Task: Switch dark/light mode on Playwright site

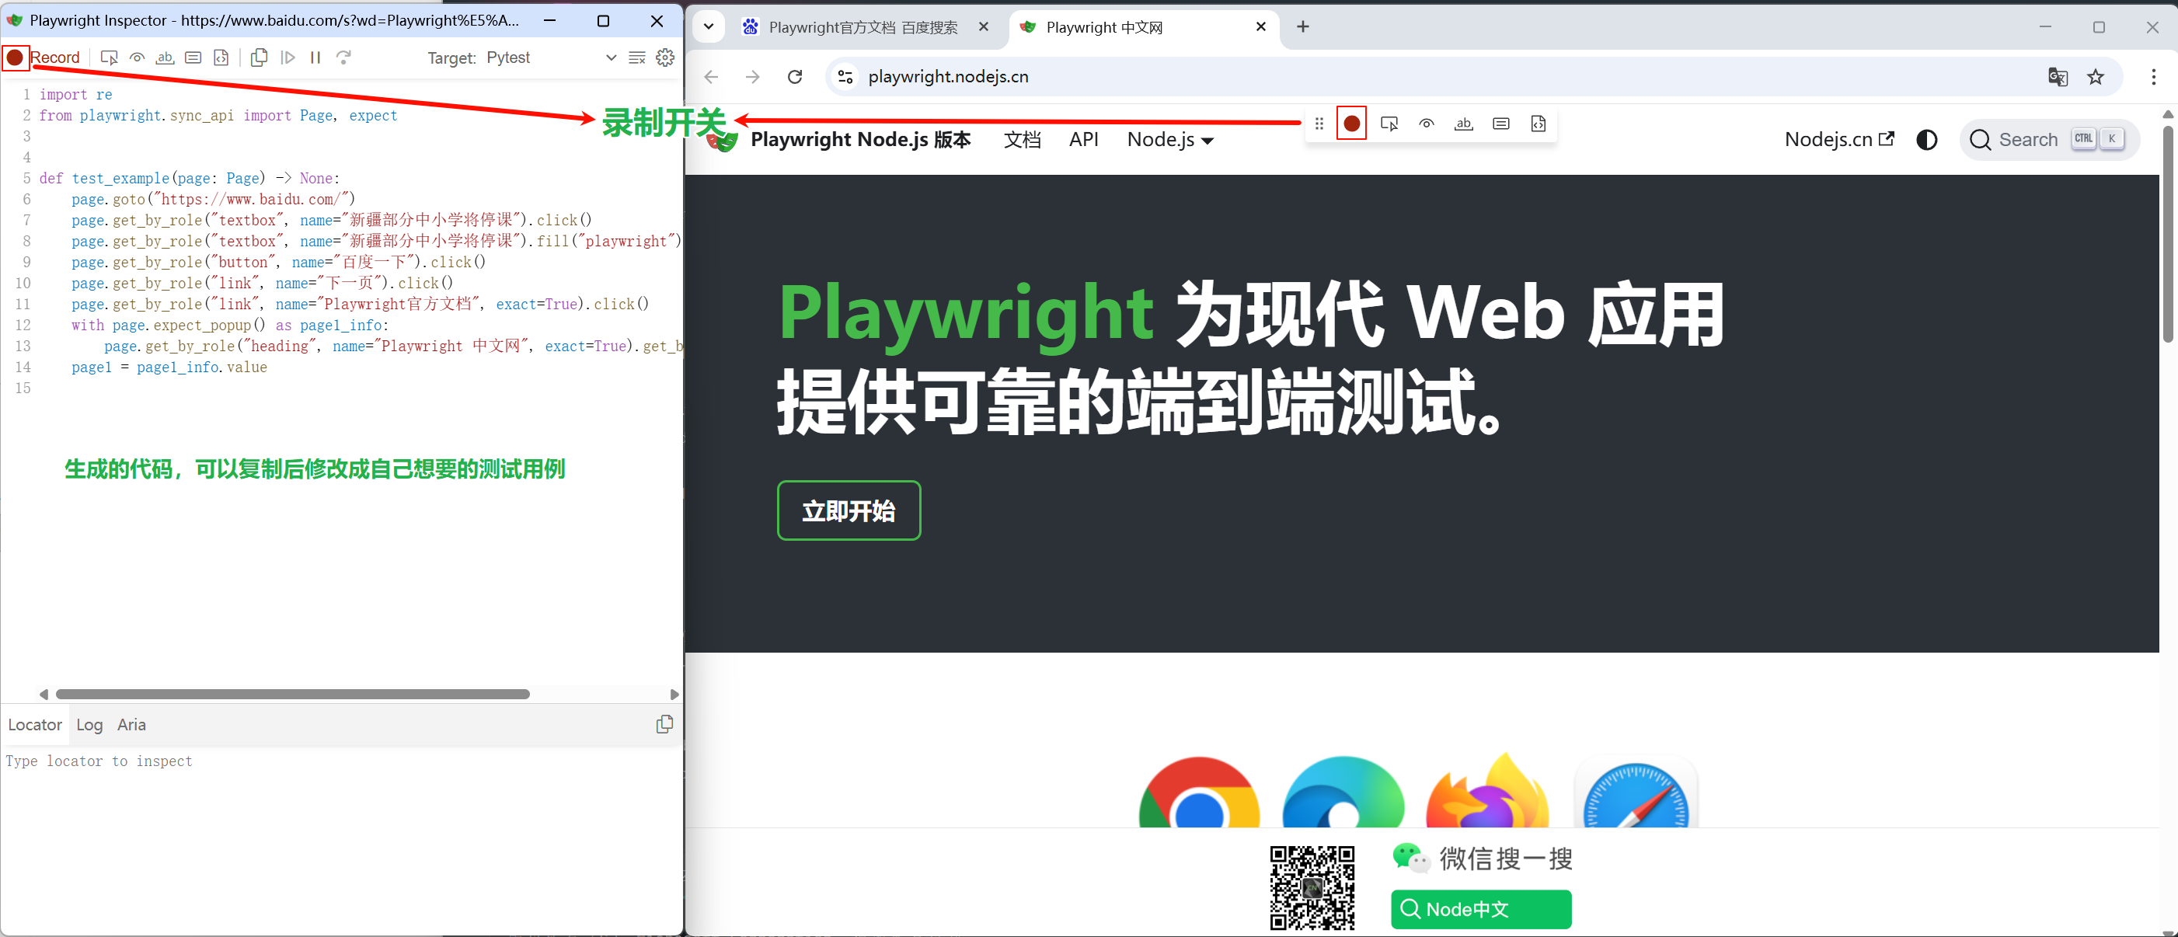Action: pos(1926,140)
